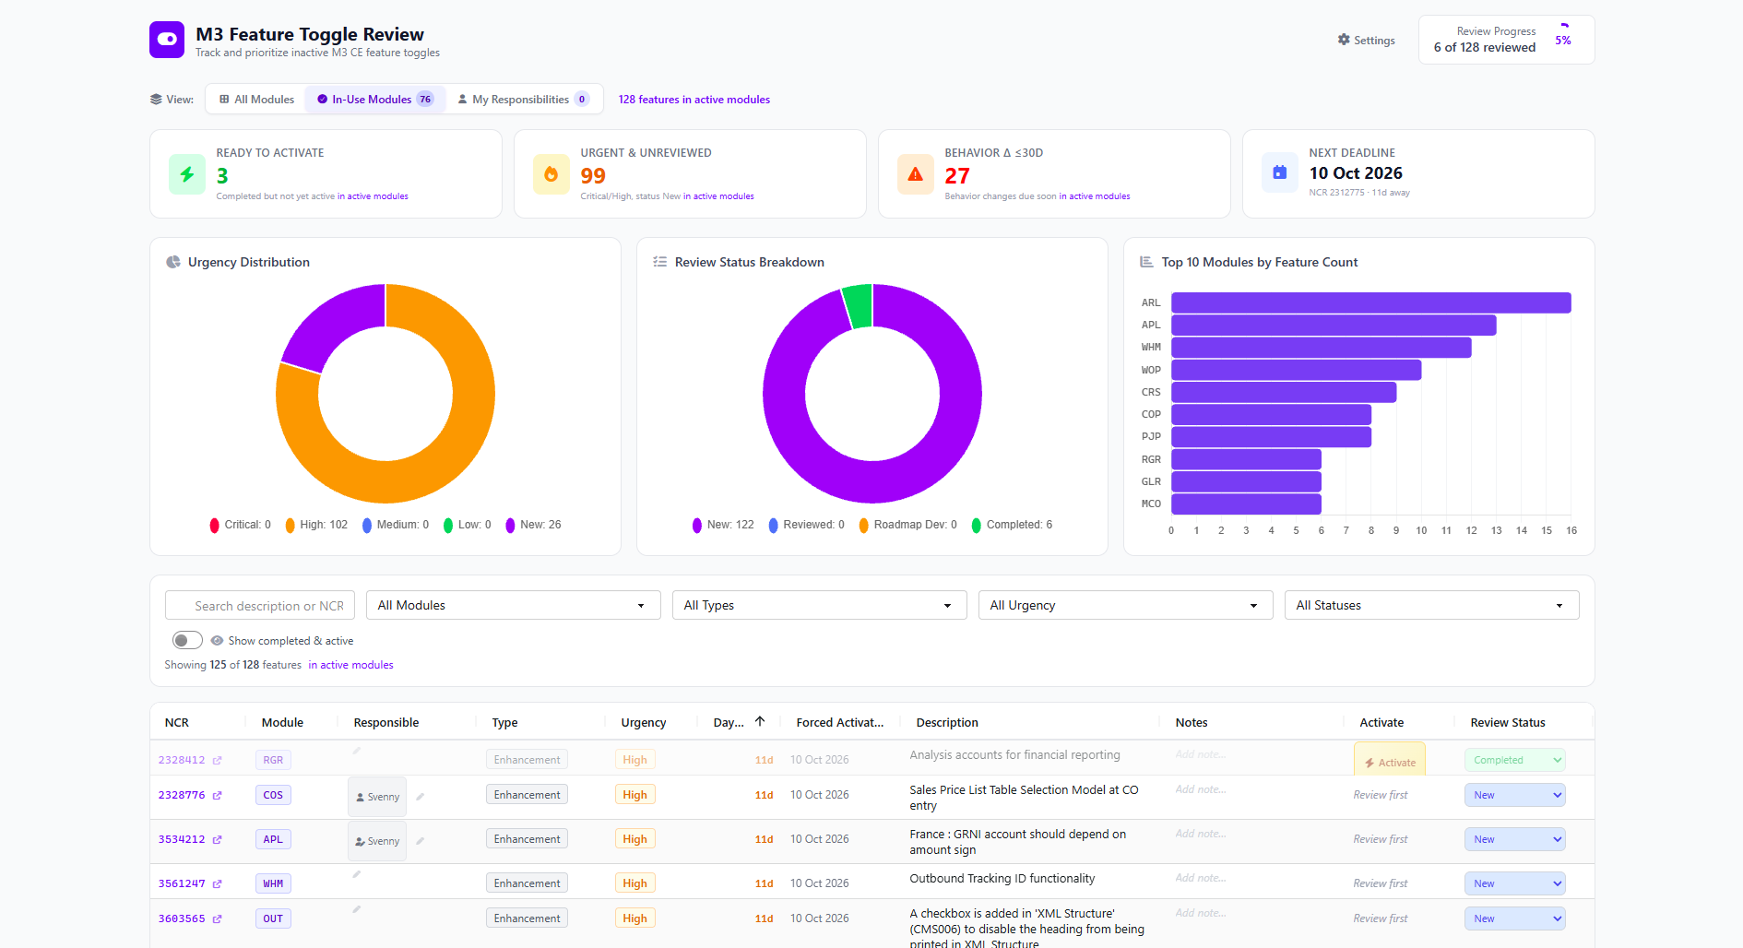Open Completed review status dropdown for RGR row
The image size is (1743, 948).
point(1514,760)
